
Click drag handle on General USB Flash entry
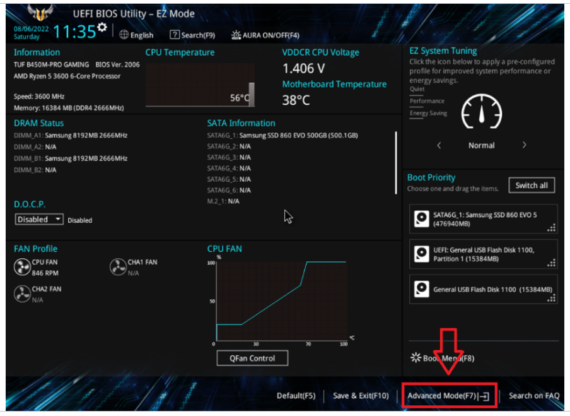tap(552, 299)
